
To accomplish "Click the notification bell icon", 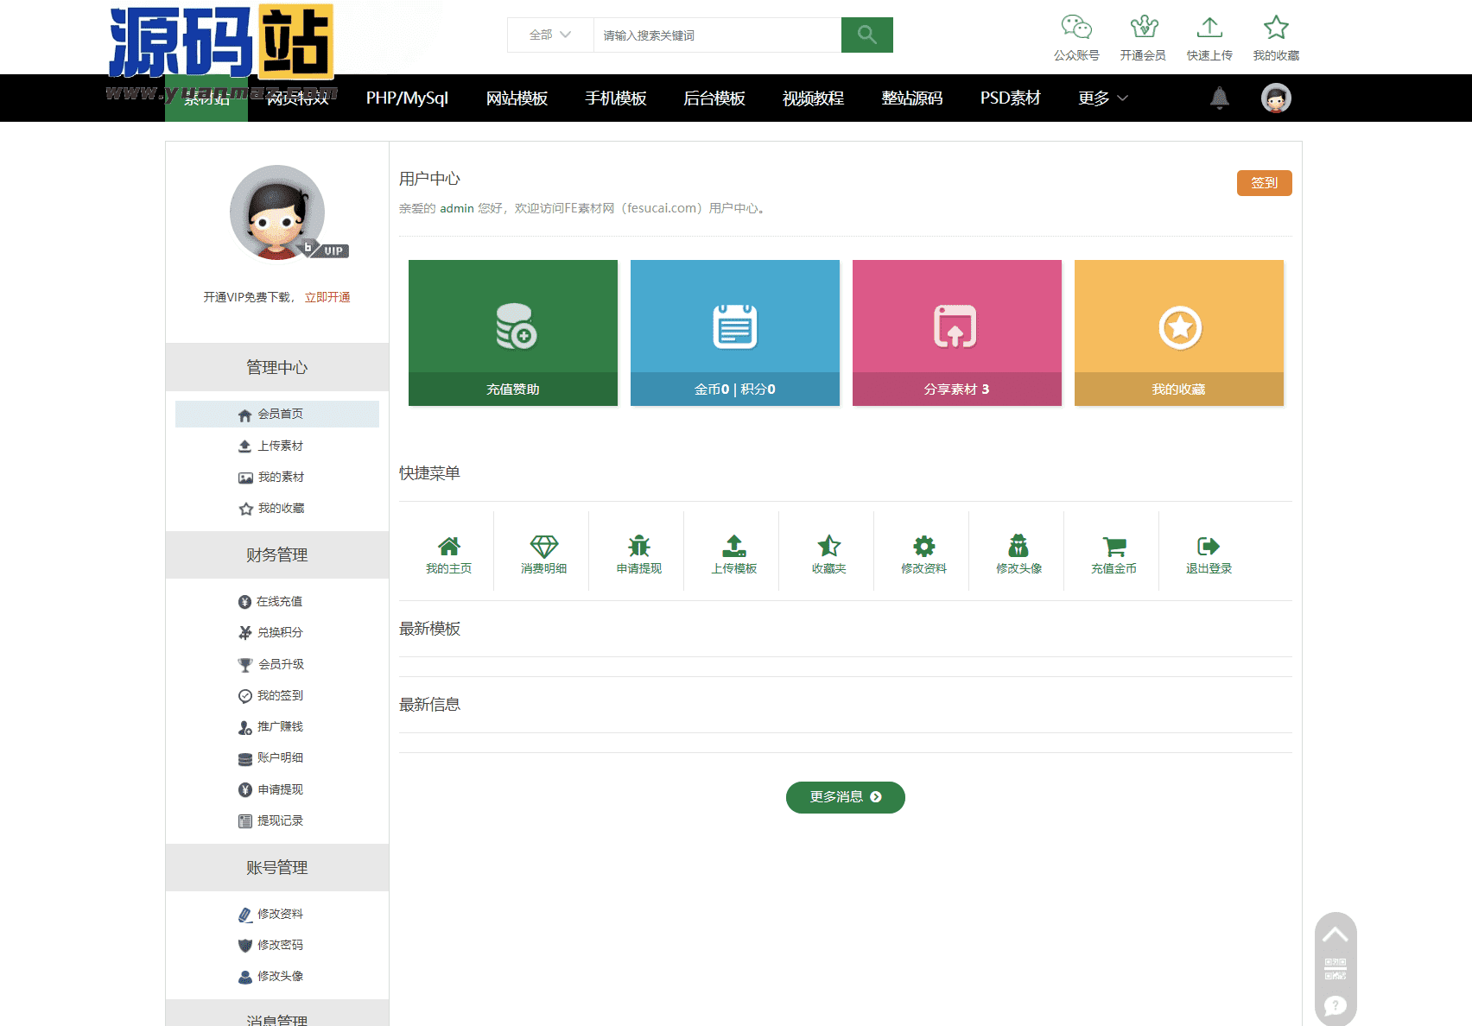I will (1219, 98).
